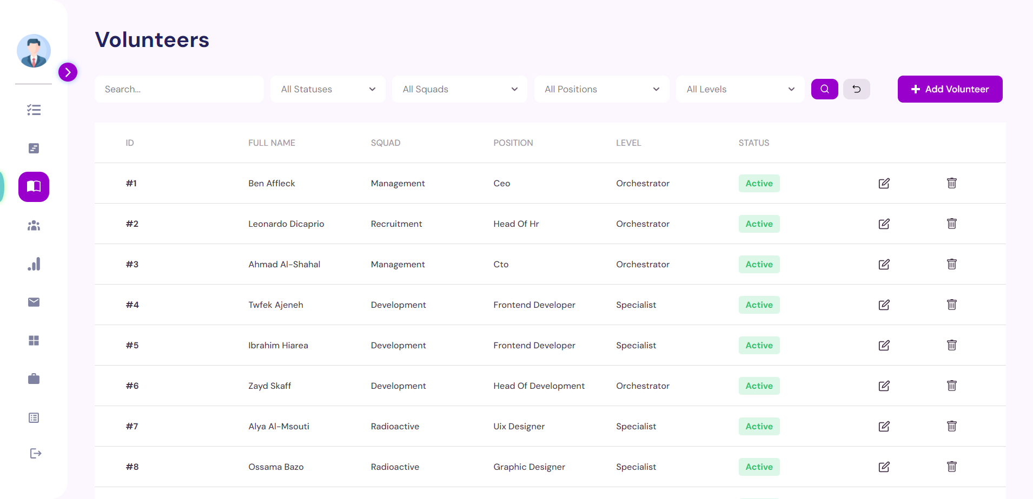This screenshot has width=1033, height=499.
Task: Expand the All Statuses dropdown
Action: tap(328, 89)
